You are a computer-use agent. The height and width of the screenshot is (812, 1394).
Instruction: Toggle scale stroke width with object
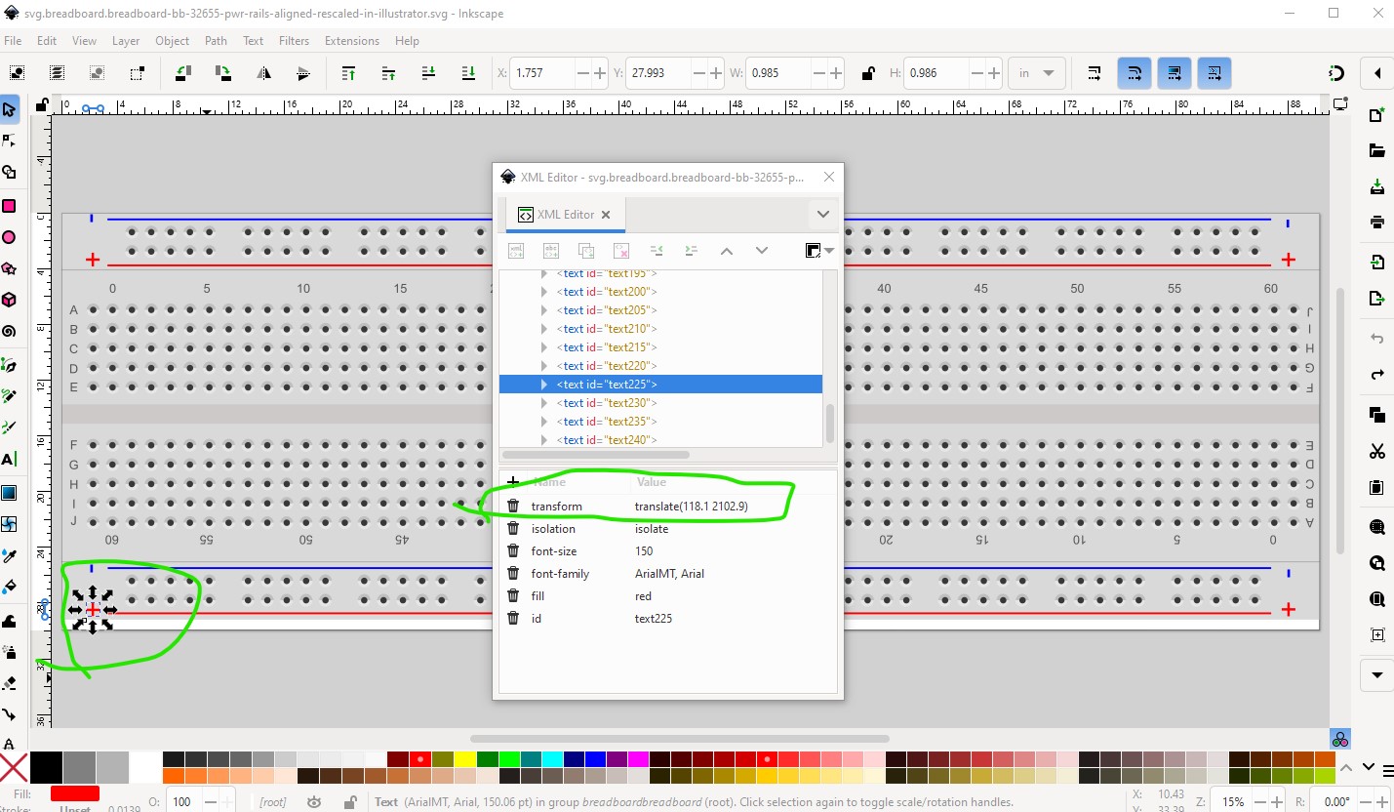[x=1095, y=73]
